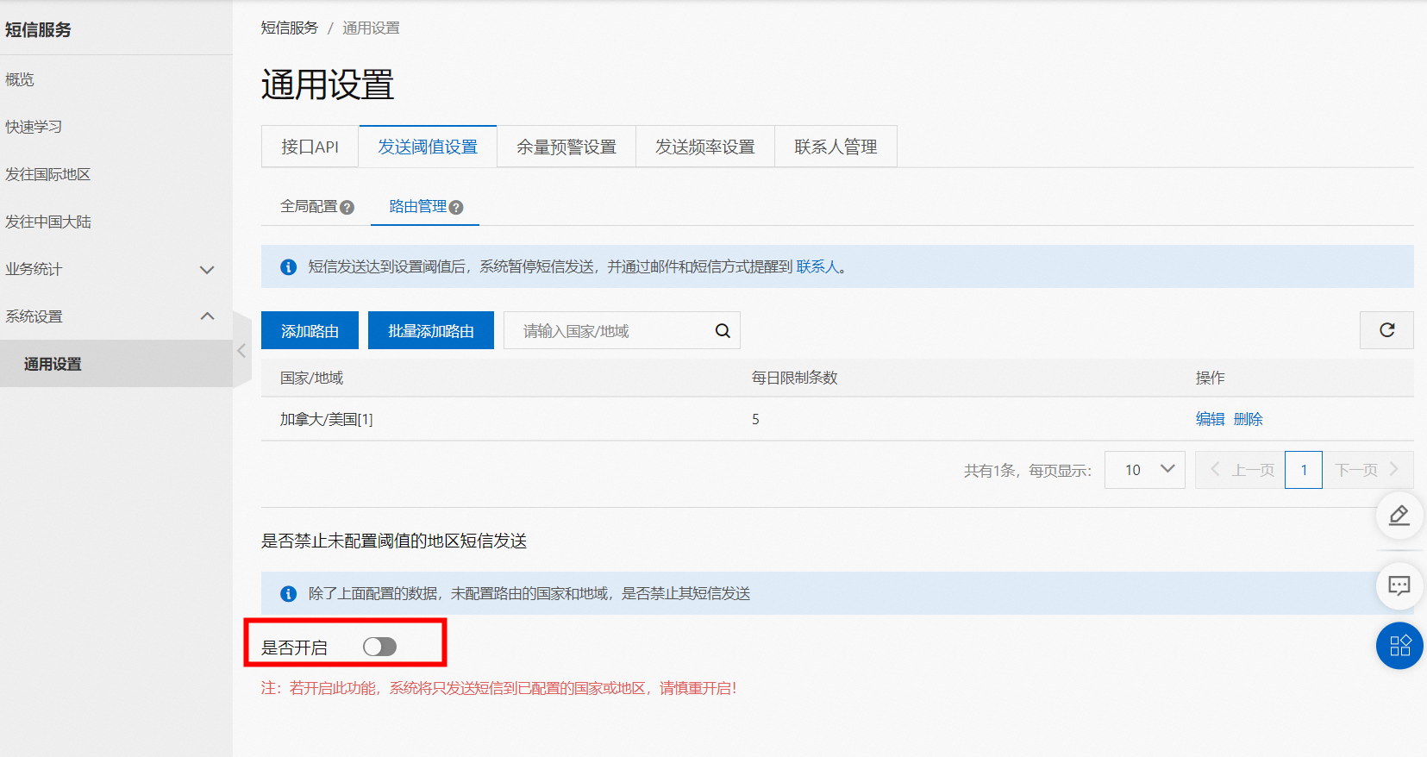Click 短信服务 breadcrumb link
Image resolution: width=1427 pixels, height=757 pixels.
290,28
